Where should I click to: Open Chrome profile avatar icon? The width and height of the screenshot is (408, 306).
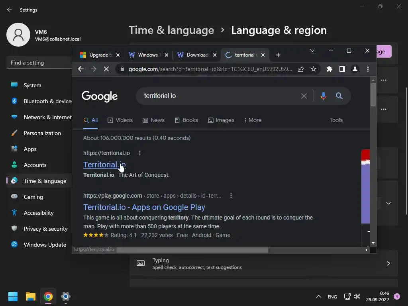click(355, 69)
